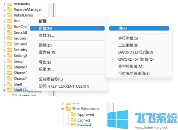Click the upper tree's Shell Extensions folder icon
The height and width of the screenshot is (130, 178).
(x=10, y=90)
